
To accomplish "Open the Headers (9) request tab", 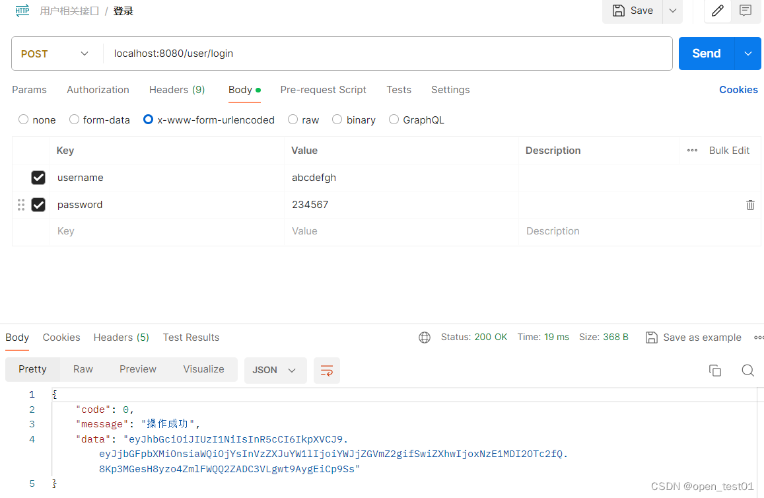I will click(x=177, y=90).
